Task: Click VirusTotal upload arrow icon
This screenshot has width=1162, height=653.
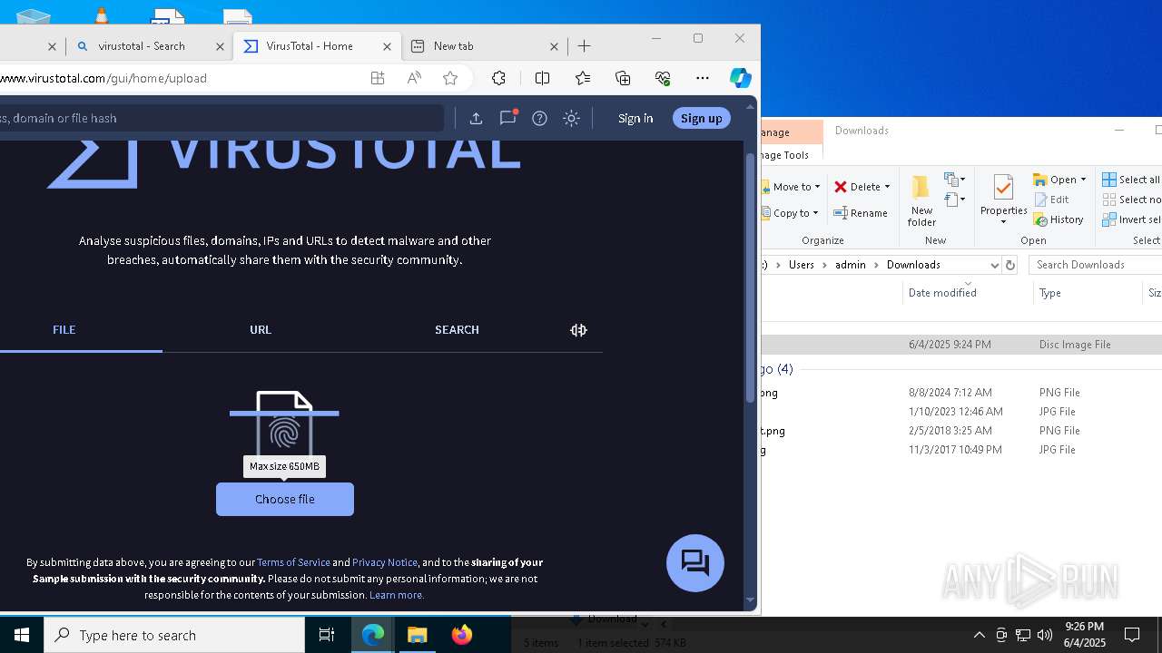Action: (476, 118)
